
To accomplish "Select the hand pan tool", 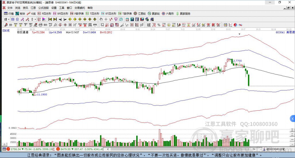I will pyautogui.click(x=101, y=19).
